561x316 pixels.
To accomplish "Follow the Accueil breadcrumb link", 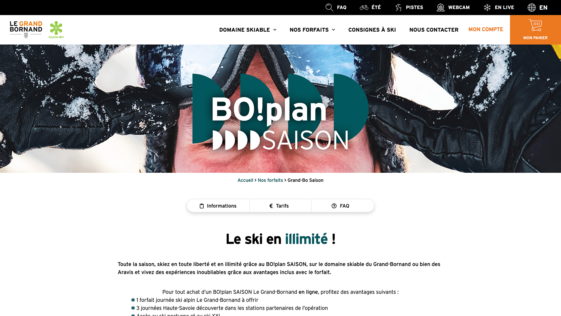I will pos(245,180).
